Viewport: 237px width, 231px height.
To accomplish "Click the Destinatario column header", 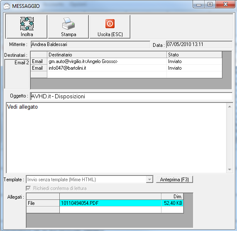I will coord(107,55).
